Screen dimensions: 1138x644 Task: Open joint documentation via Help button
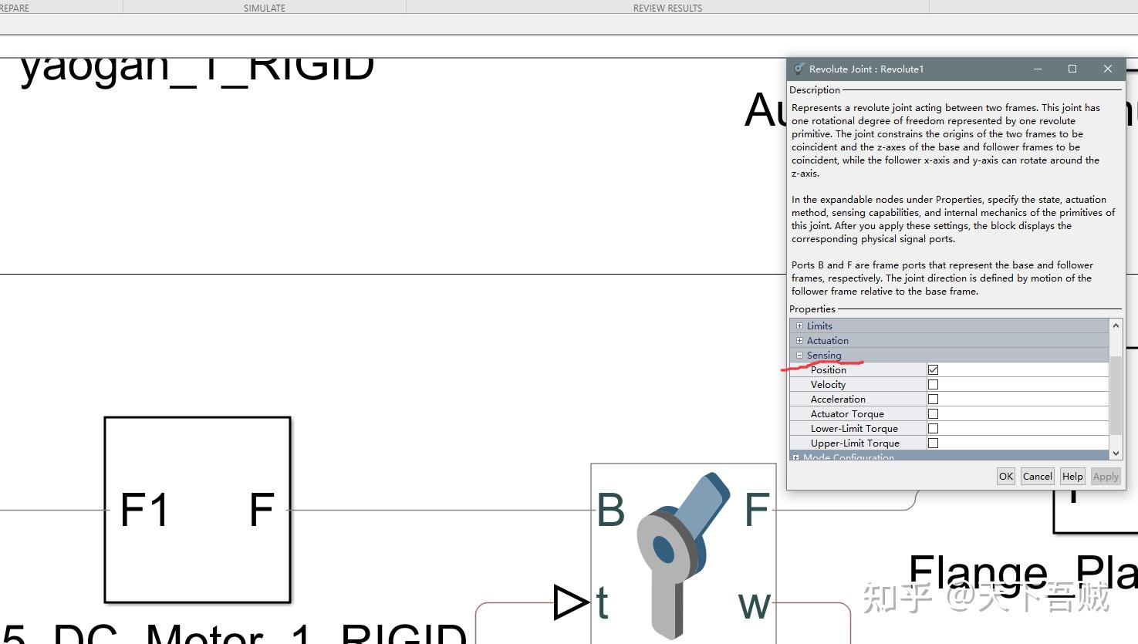point(1072,476)
